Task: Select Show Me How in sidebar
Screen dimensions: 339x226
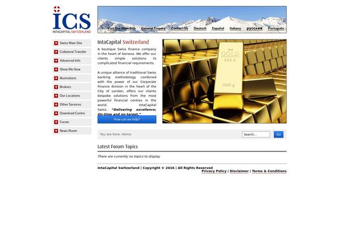Action: click(72, 69)
